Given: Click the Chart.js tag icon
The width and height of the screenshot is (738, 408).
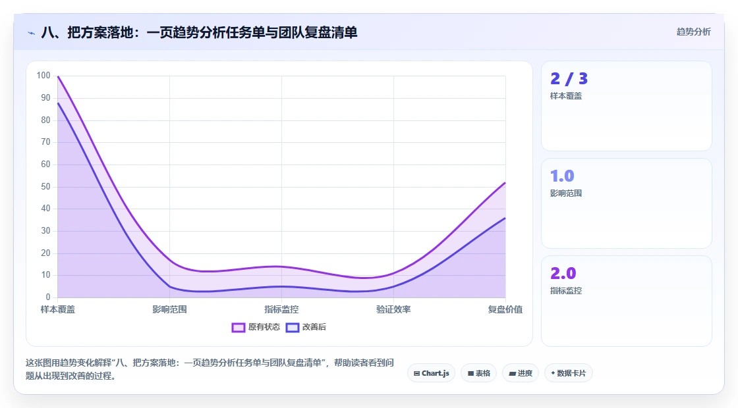Looking at the screenshot, I should pyautogui.click(x=416, y=374).
